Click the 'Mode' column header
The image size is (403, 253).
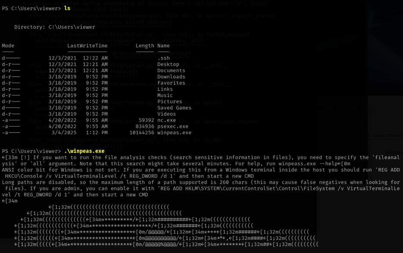8,46
